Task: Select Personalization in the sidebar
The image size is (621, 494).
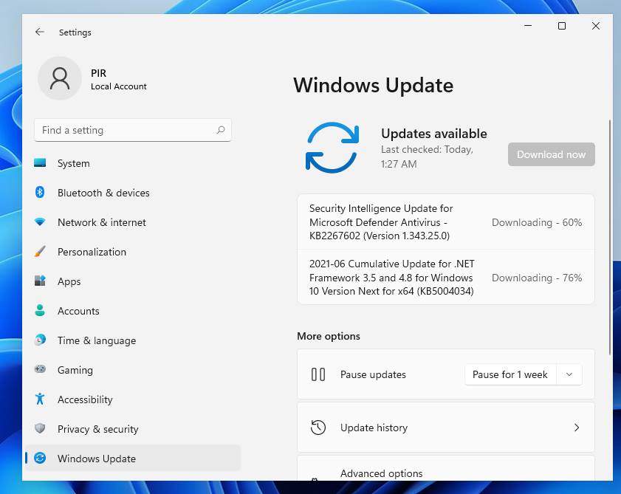Action: click(133, 252)
